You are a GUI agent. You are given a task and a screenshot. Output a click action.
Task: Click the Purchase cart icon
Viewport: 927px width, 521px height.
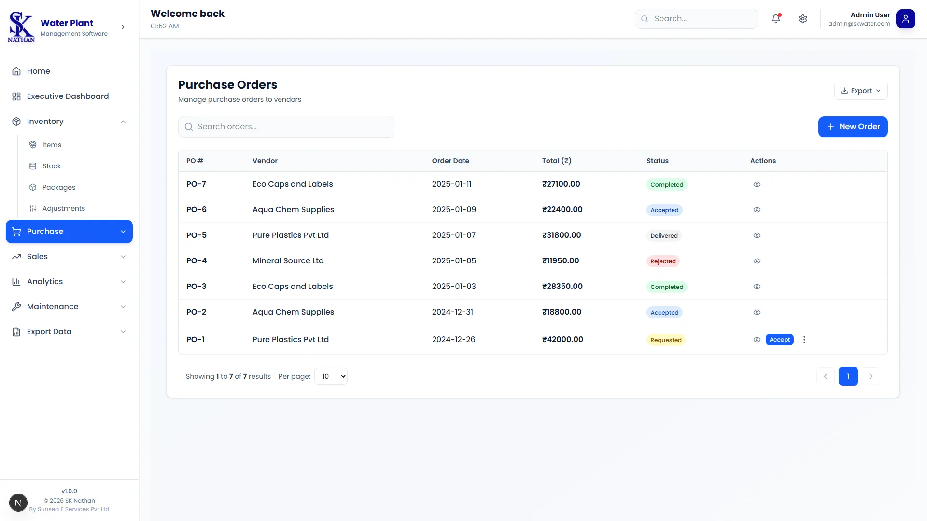coord(16,231)
